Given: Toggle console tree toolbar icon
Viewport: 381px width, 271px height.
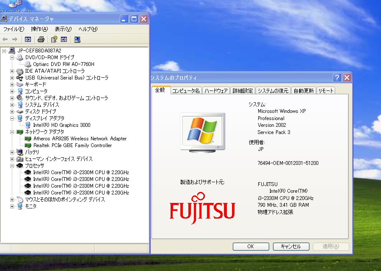Looking at the screenshot, I should click(x=28, y=39).
